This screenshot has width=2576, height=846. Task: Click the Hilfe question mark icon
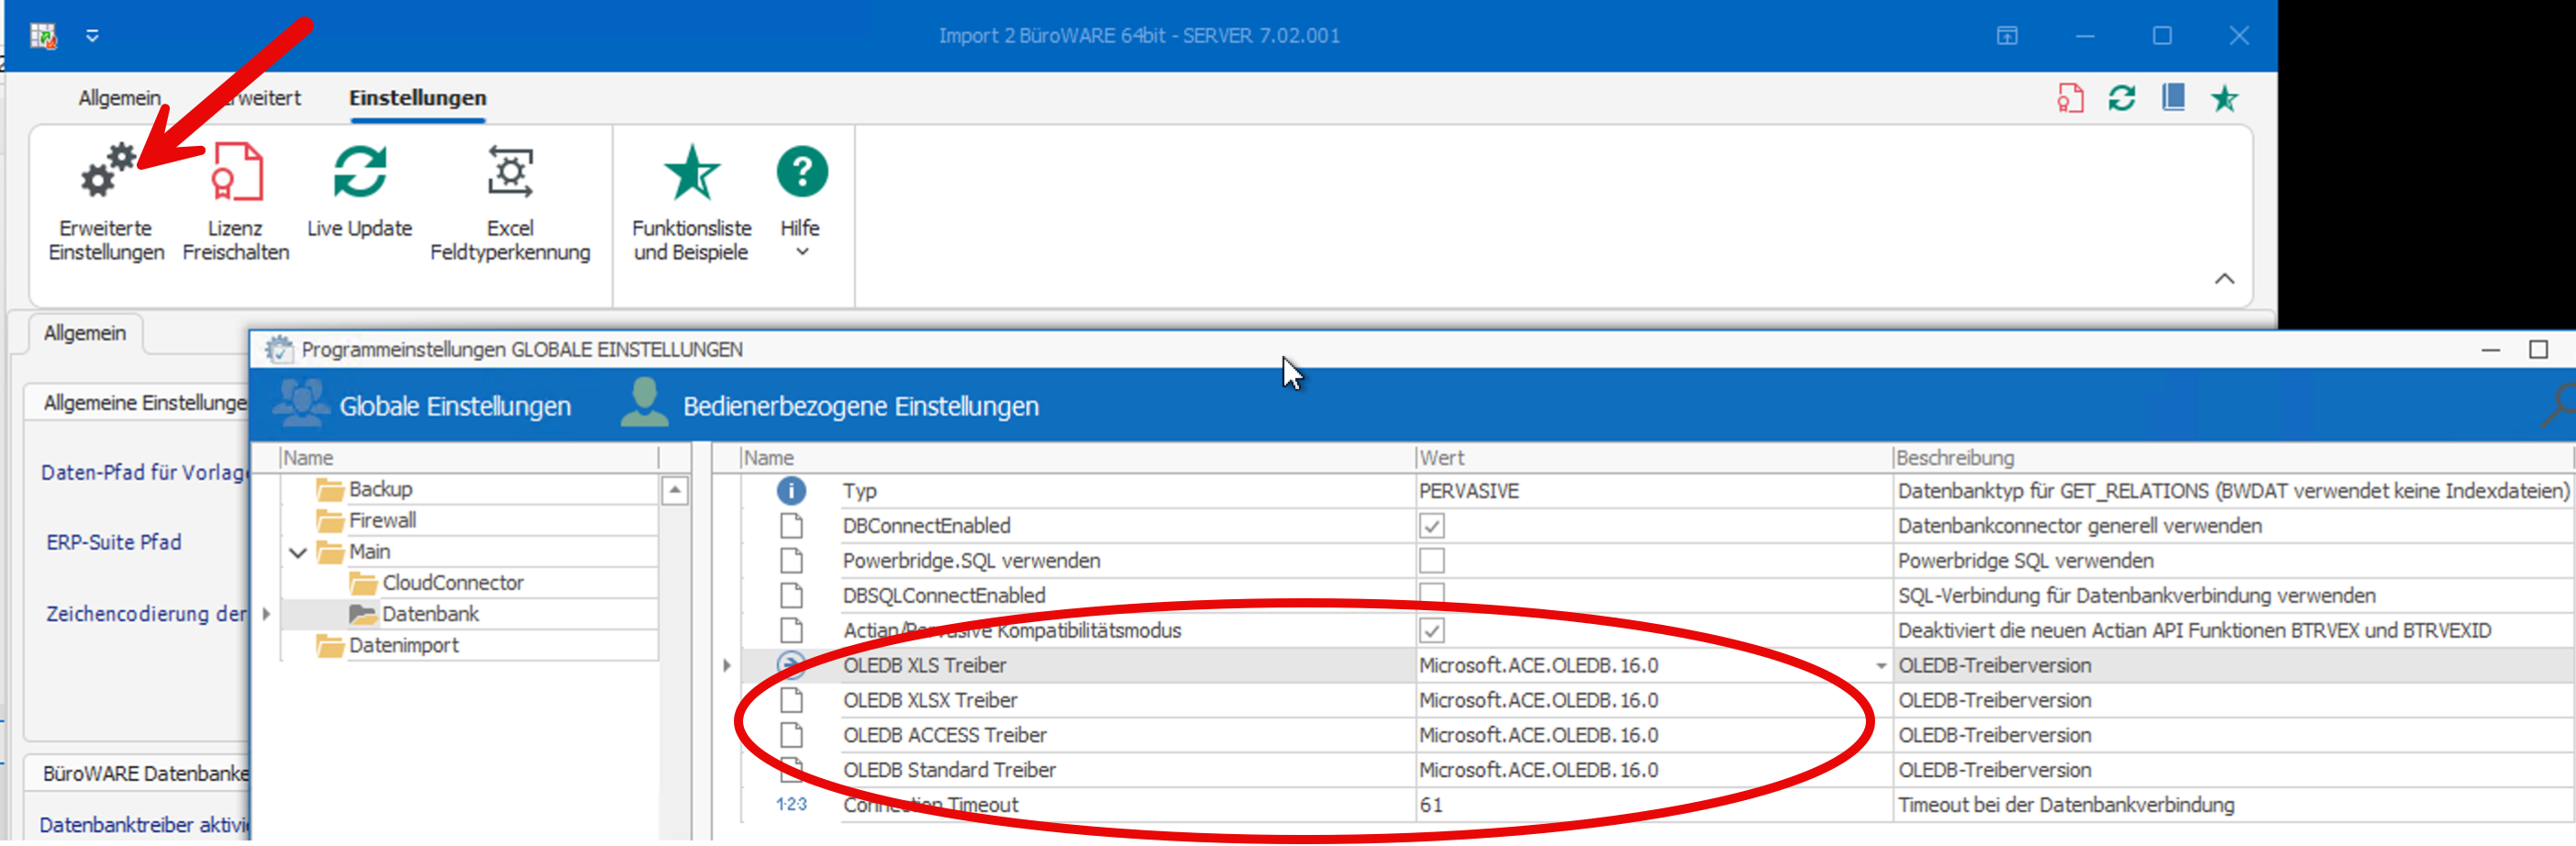point(802,171)
